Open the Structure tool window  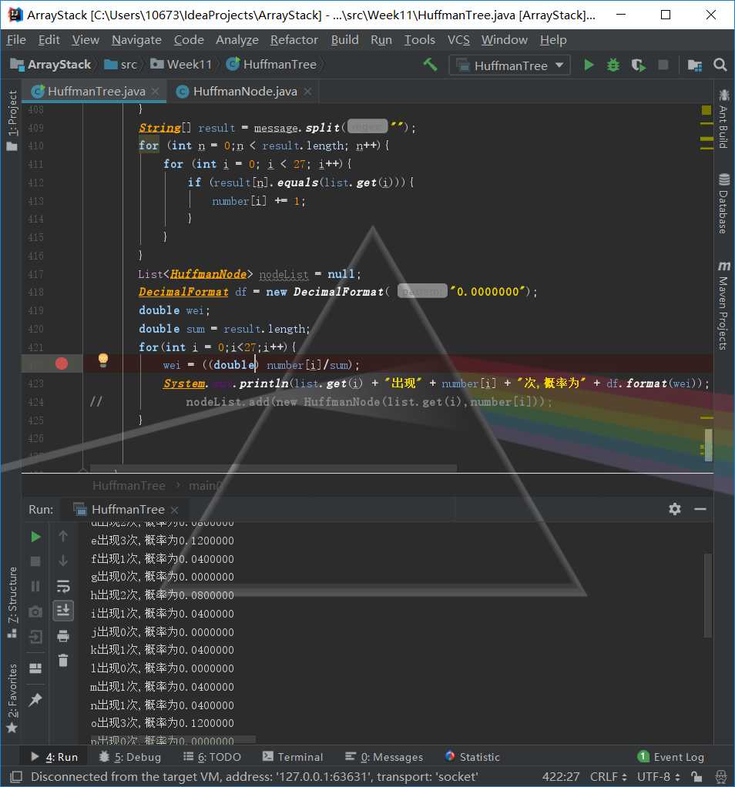[12, 601]
